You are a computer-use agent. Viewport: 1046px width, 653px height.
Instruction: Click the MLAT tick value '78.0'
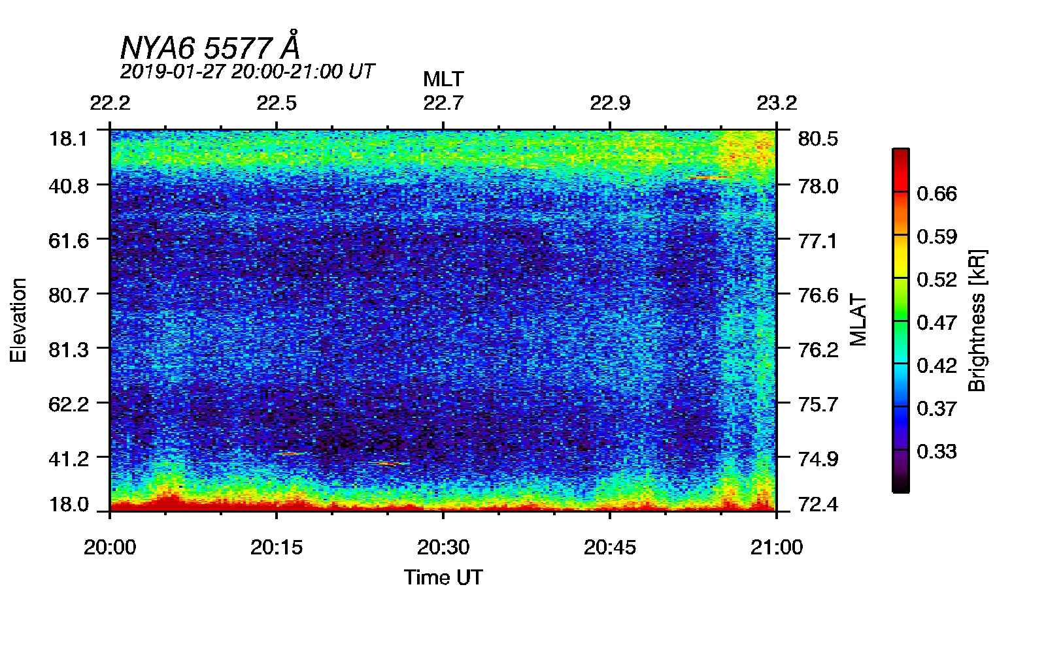point(818,186)
